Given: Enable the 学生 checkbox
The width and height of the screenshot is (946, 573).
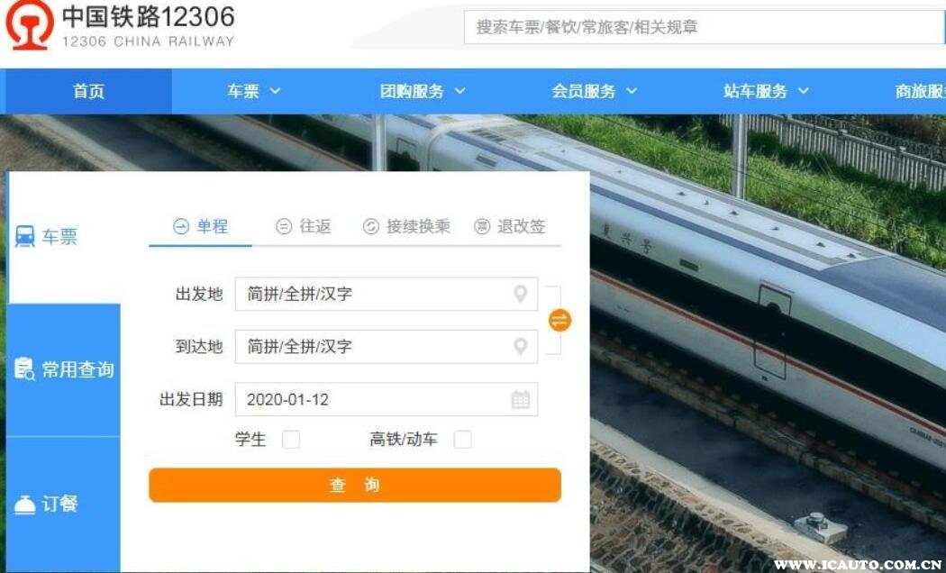Looking at the screenshot, I should (291, 439).
